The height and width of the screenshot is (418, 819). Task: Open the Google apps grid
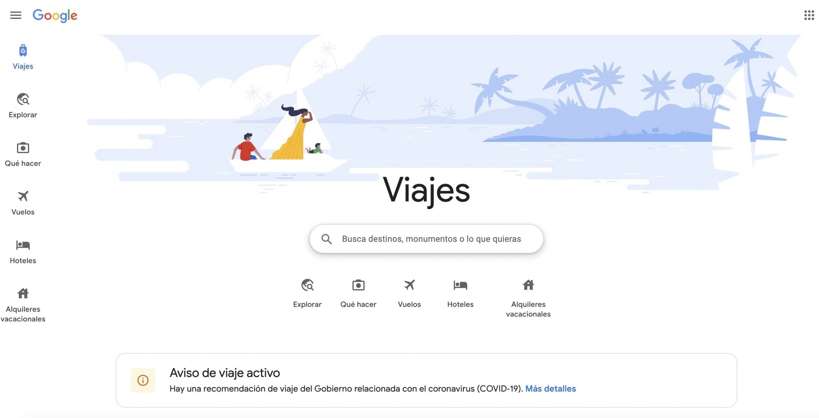[809, 15]
